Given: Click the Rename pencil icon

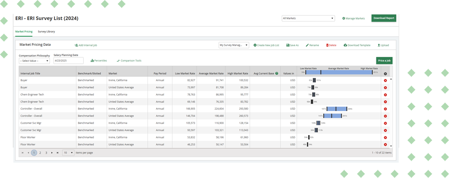Looking at the screenshot, I should pos(307,45).
